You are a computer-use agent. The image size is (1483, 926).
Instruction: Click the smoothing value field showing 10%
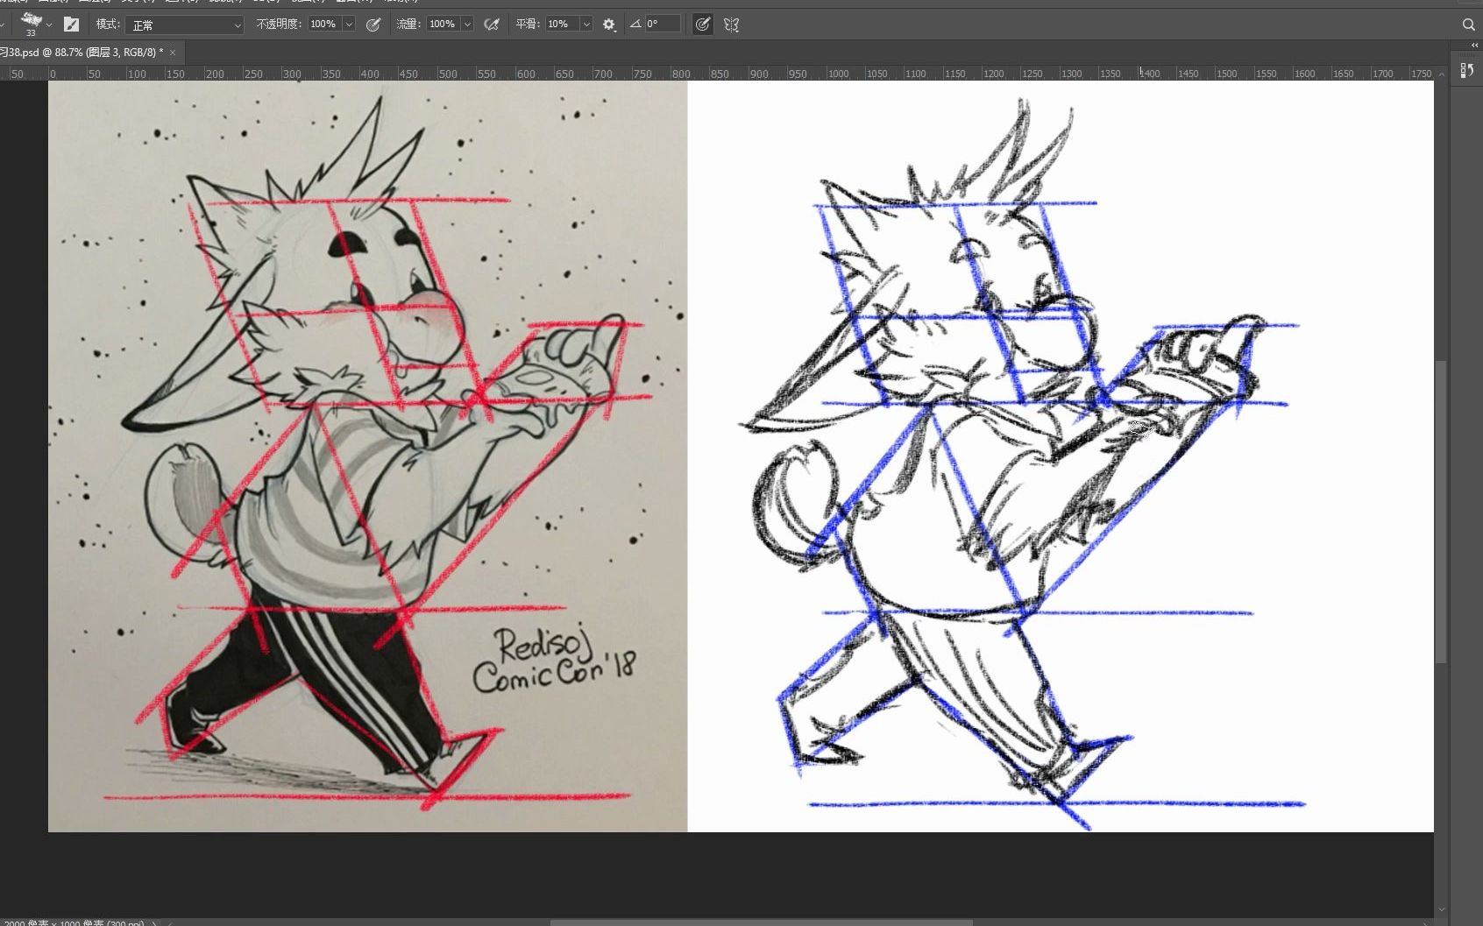[x=562, y=25]
